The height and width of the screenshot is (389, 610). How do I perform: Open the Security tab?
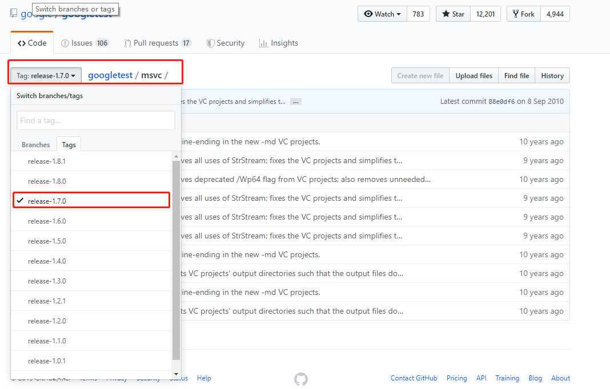226,43
